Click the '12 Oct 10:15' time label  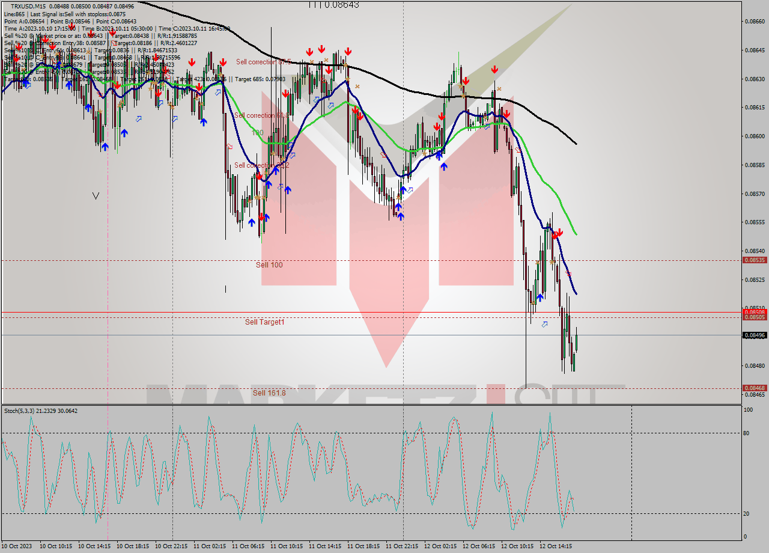[517, 546]
